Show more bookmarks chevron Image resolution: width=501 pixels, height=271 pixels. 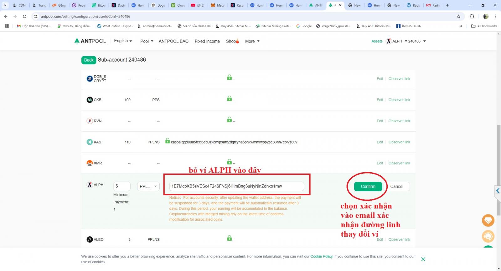[x=461, y=26]
